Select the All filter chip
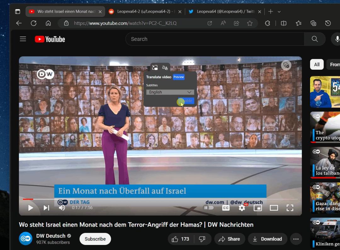 [317, 65]
